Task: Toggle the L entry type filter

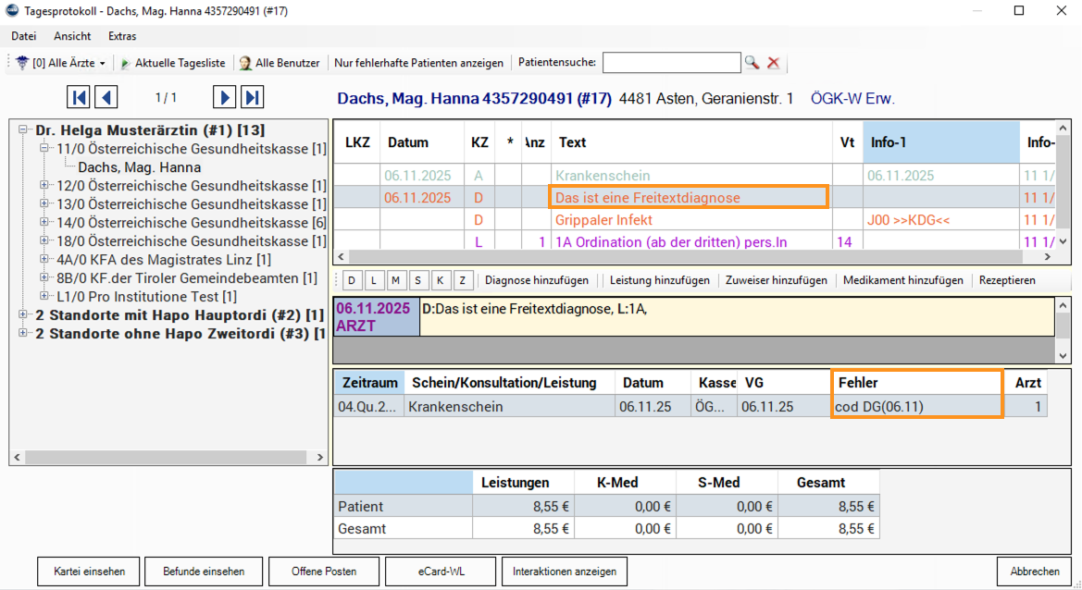Action: click(375, 280)
